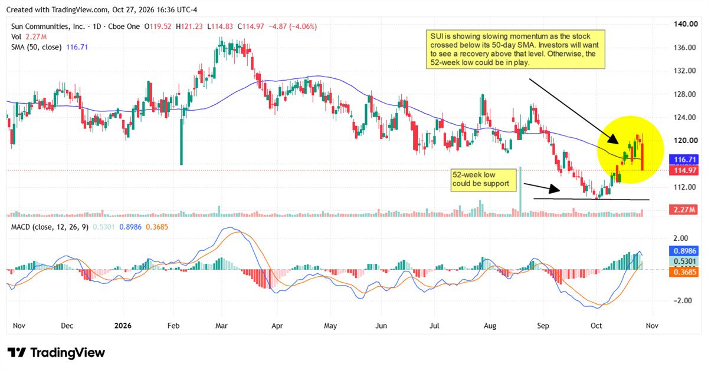Click the 124.00 price axis label
The height and width of the screenshot is (371, 708).
[x=685, y=117]
